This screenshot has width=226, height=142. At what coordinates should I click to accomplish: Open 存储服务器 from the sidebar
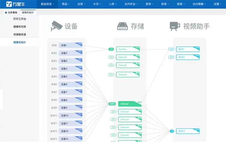[20, 35]
